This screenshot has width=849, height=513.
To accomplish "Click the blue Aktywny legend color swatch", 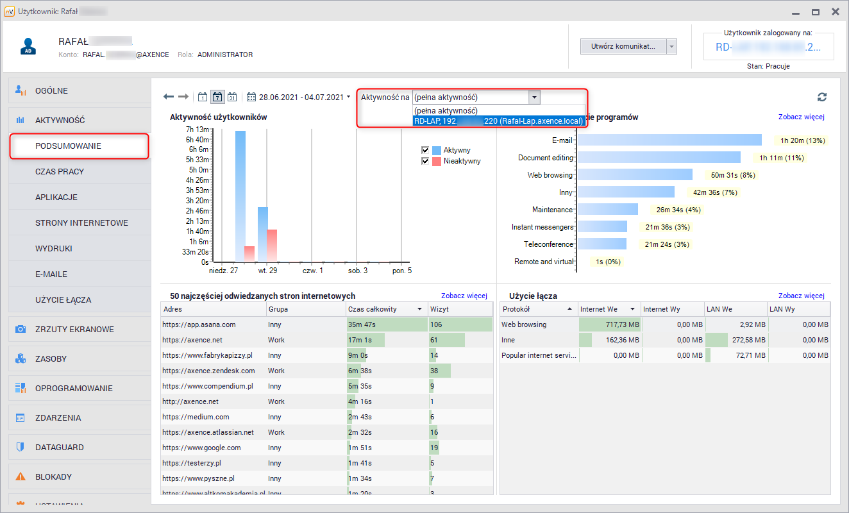I will (x=437, y=150).
